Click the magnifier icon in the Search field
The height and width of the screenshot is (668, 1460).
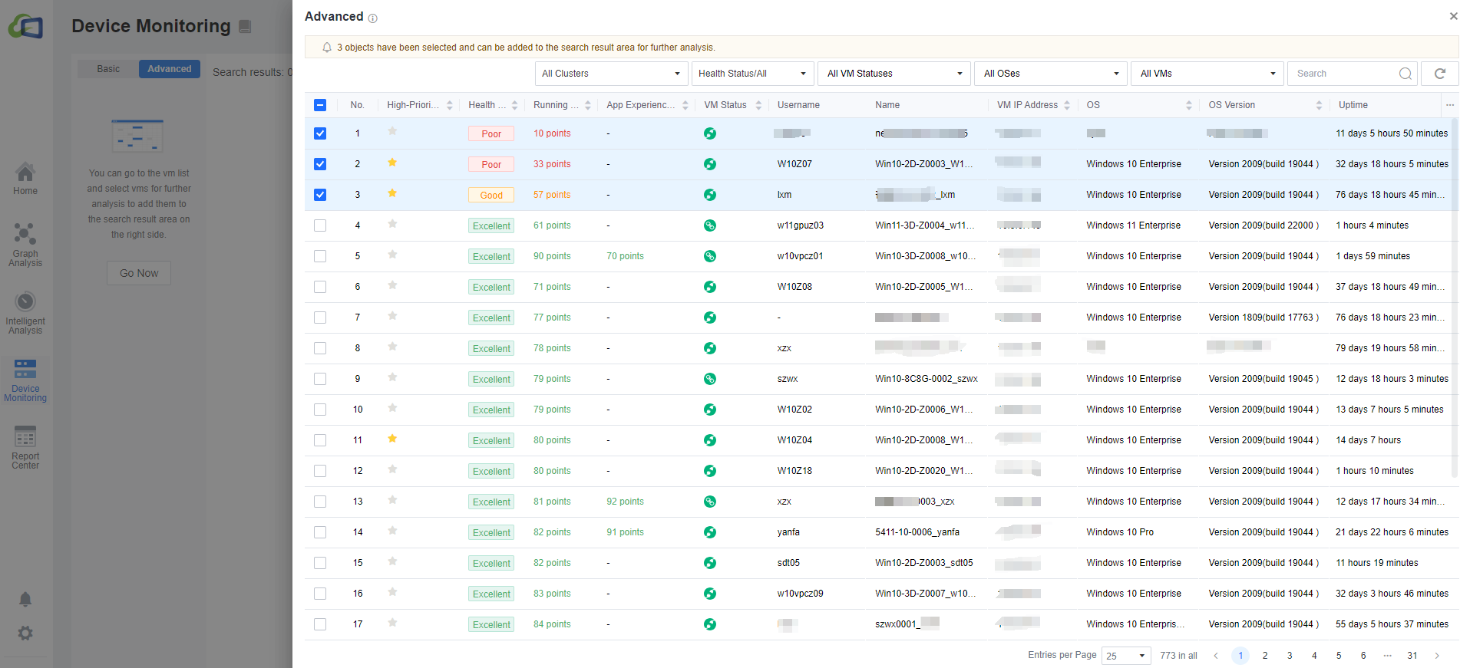coord(1405,74)
